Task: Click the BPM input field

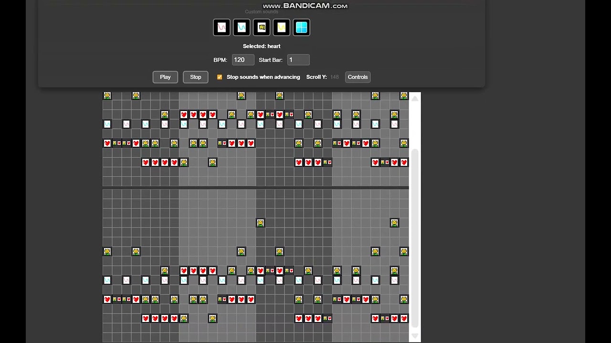Action: pyautogui.click(x=243, y=60)
